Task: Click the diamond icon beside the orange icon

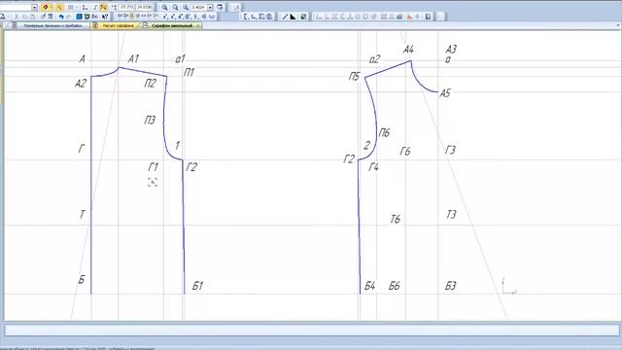Action: pos(417,17)
